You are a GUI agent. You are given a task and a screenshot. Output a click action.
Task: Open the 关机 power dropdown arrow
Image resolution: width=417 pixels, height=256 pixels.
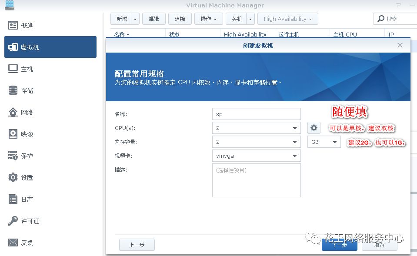click(250, 19)
